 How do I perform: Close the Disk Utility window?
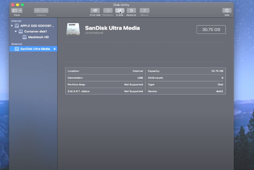pyautogui.click(x=13, y=5)
